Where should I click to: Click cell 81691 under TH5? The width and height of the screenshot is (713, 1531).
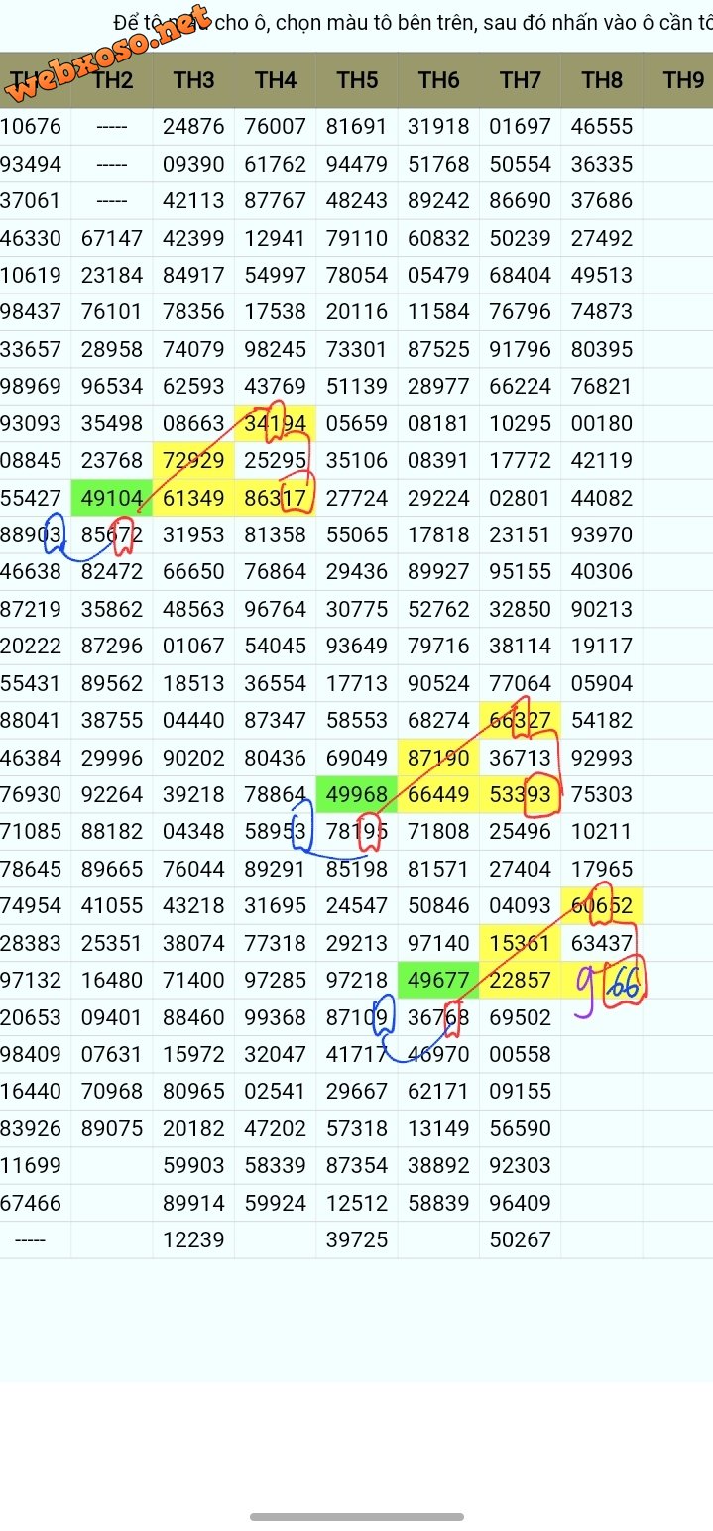[x=357, y=127]
